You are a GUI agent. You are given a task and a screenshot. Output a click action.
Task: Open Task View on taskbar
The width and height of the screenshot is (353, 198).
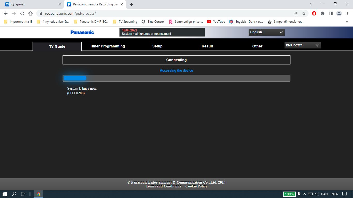pos(23,194)
